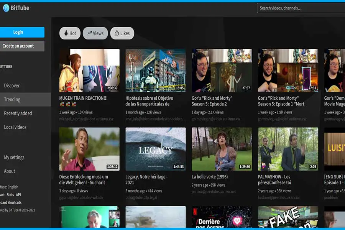Go to Recently added videos
345x230 pixels.
pos(18,113)
